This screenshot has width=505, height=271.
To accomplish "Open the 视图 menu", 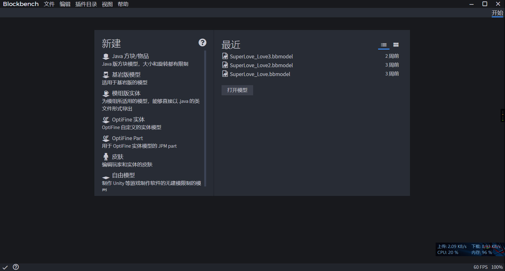I will coord(107,4).
